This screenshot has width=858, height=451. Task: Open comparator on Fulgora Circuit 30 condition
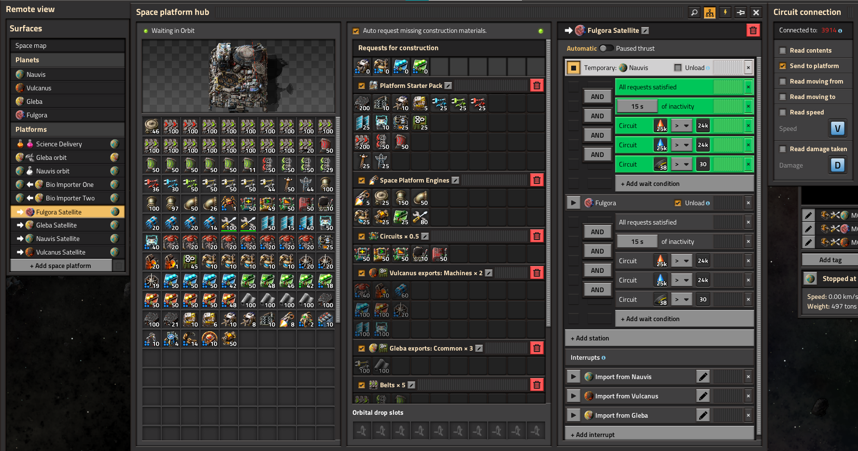coord(681,299)
